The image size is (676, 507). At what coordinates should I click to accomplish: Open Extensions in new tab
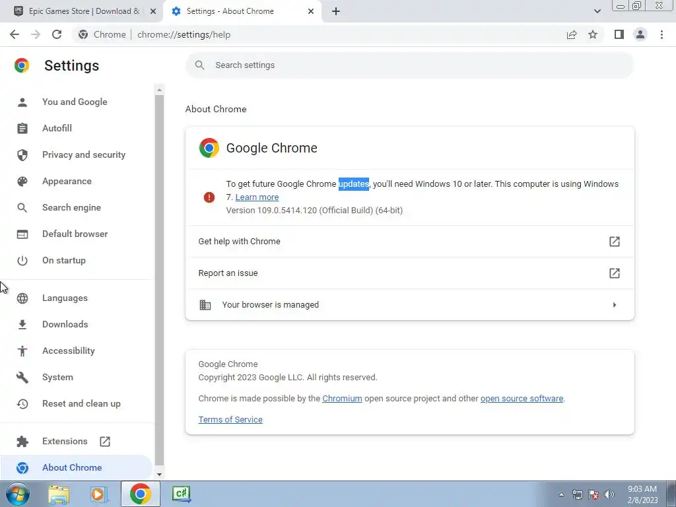click(65, 441)
